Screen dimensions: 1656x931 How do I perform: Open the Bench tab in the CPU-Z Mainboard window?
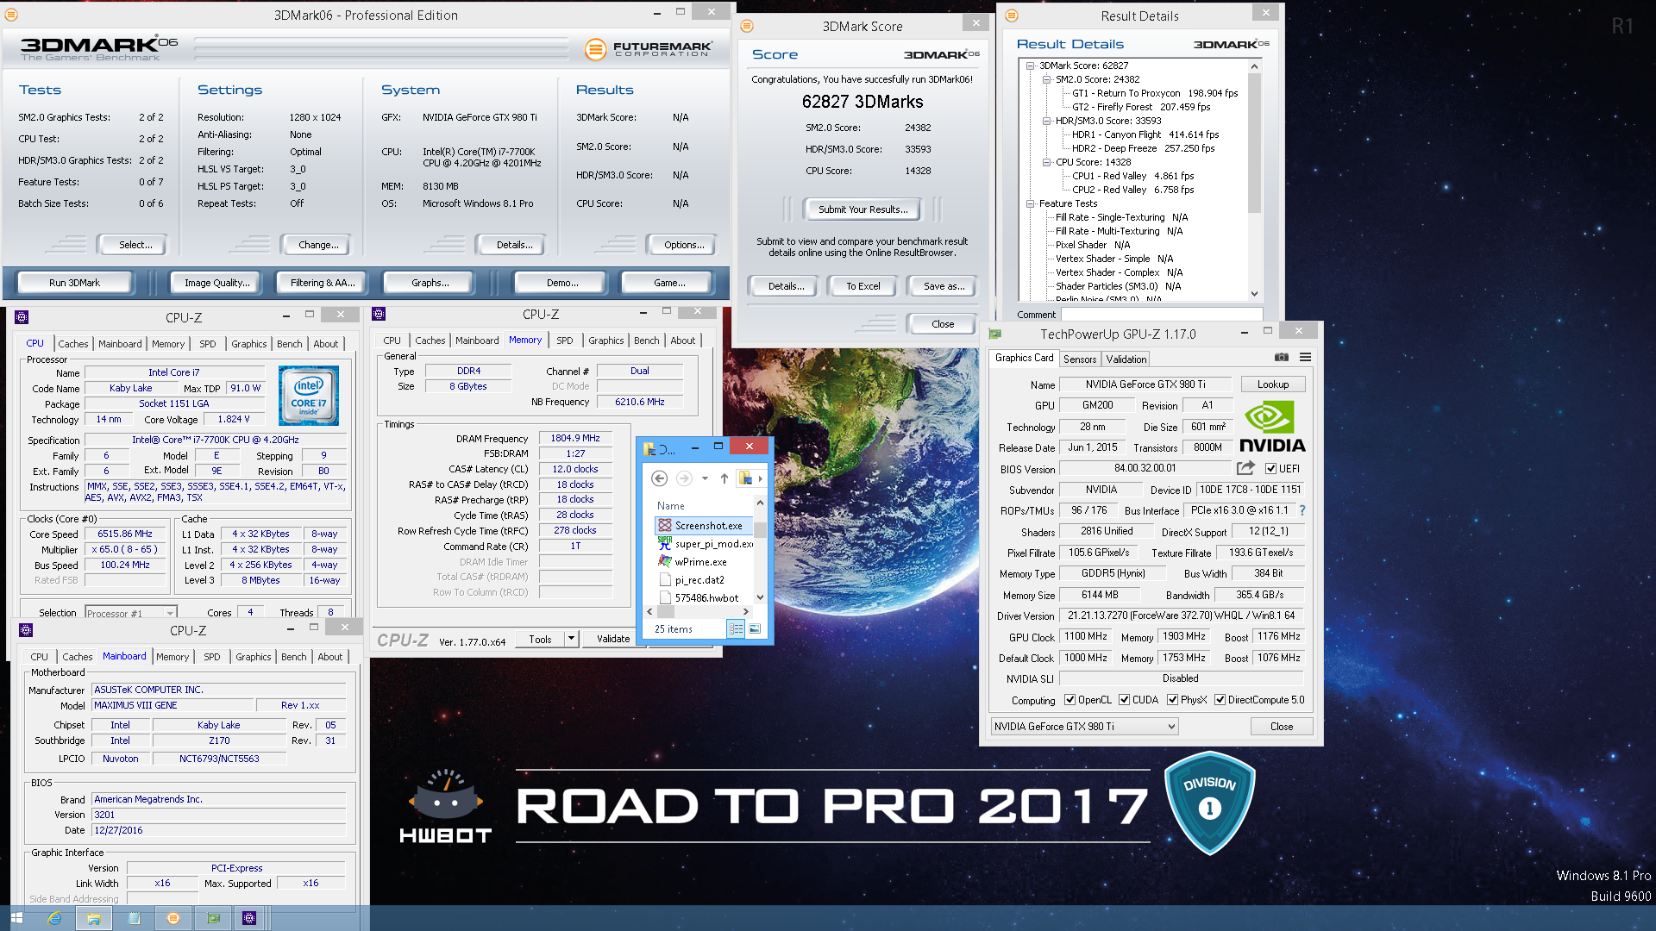pos(294,657)
